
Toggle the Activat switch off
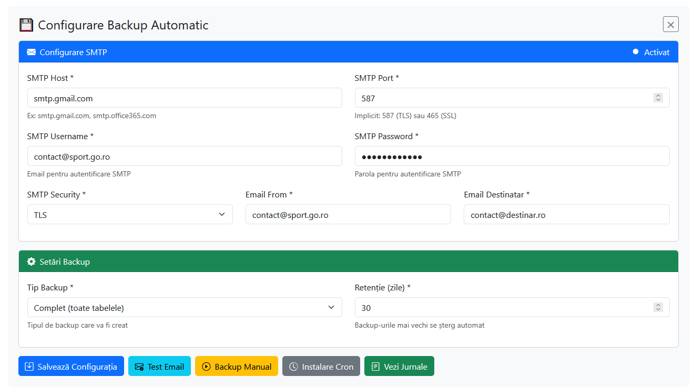633,52
